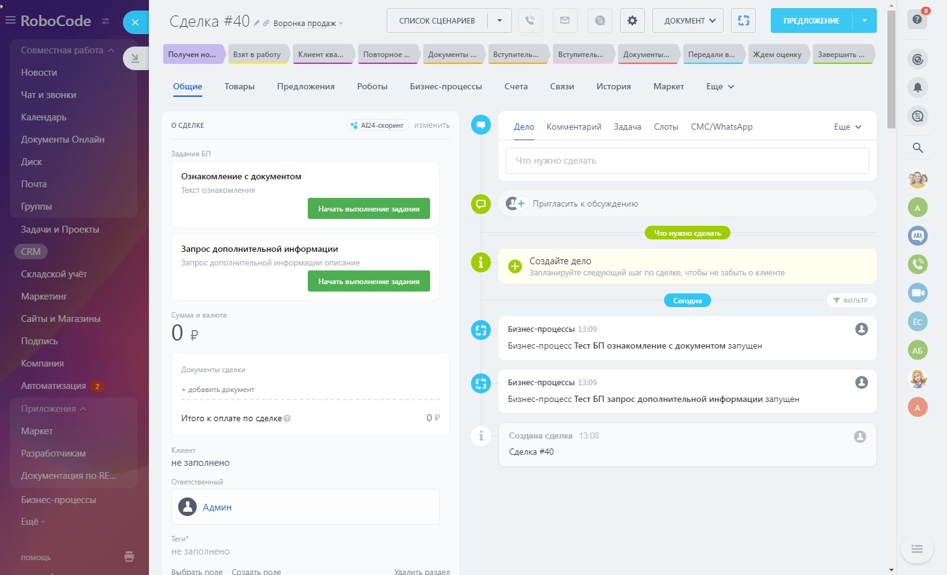Open the ДОКУМЕНТ dropdown

coord(688,20)
